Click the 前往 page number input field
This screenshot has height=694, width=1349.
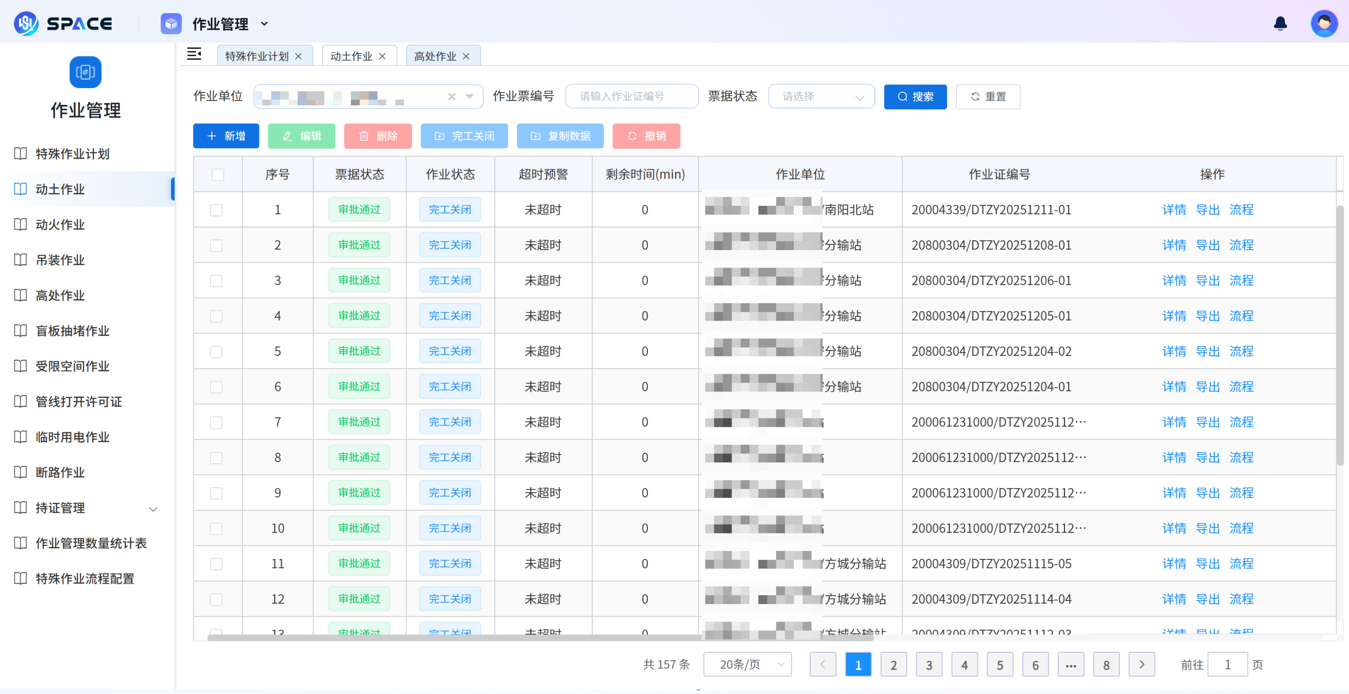tap(1229, 664)
